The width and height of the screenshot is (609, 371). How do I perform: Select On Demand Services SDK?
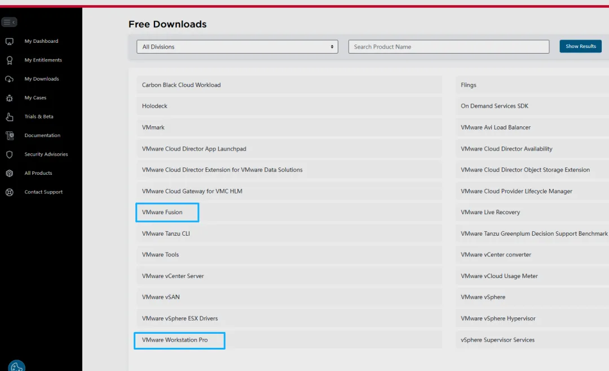(532, 106)
